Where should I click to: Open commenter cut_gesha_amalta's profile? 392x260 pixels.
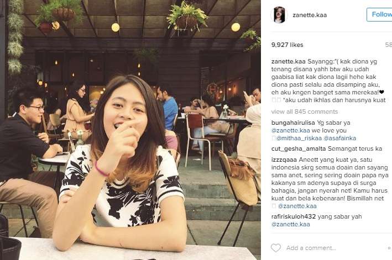299,148
